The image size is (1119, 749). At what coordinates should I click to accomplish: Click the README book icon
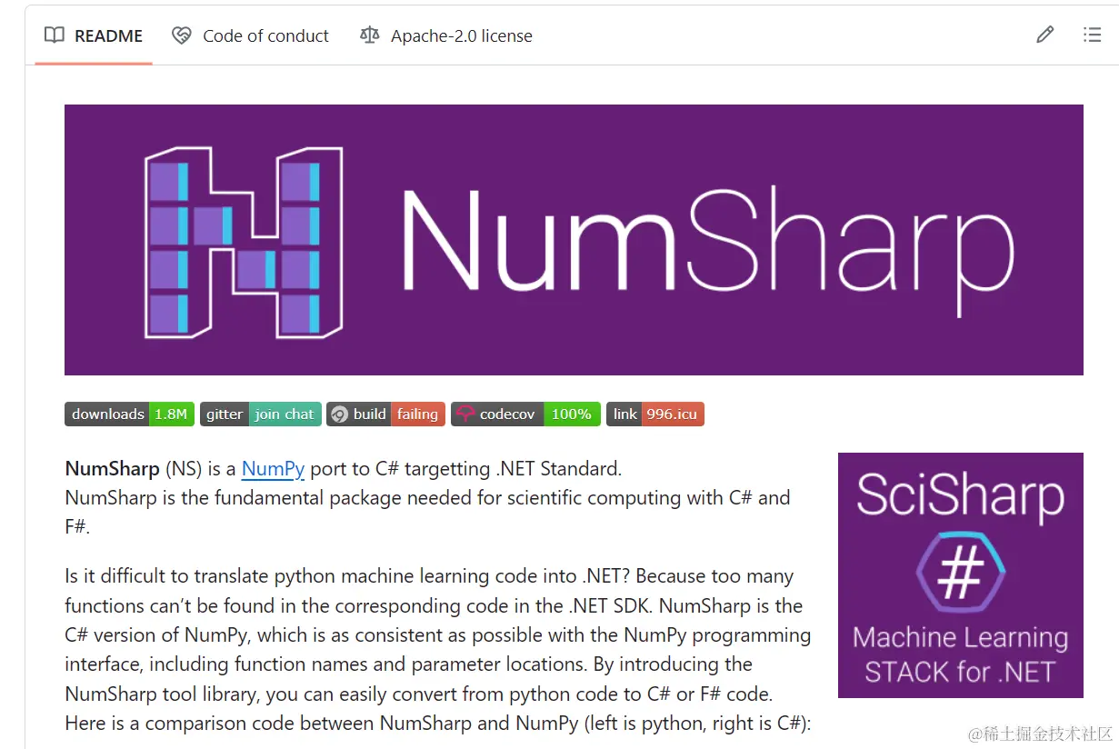[55, 35]
